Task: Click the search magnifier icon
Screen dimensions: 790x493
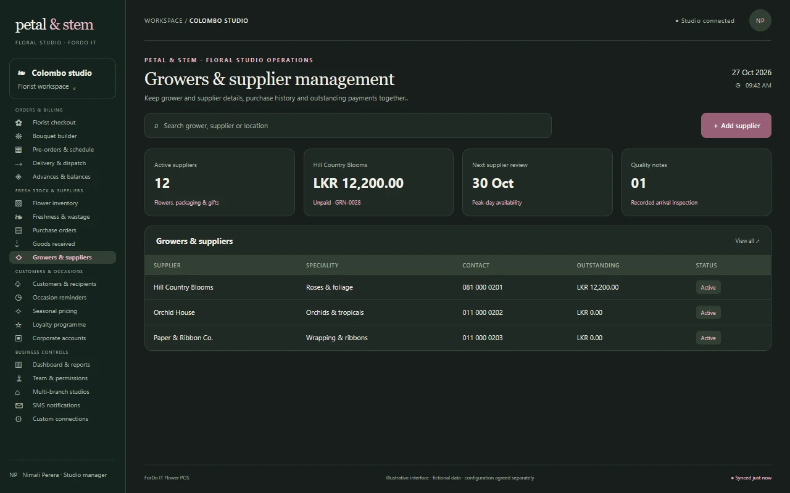Action: [x=156, y=126]
